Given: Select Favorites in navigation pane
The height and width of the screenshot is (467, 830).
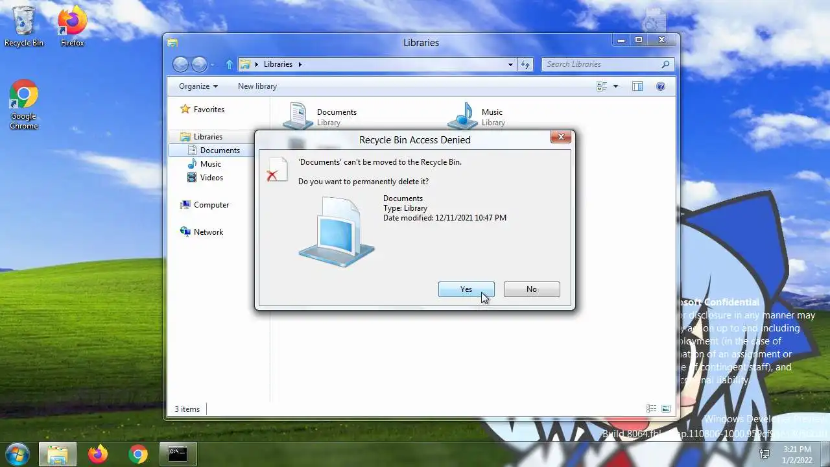Looking at the screenshot, I should click(x=202, y=110).
